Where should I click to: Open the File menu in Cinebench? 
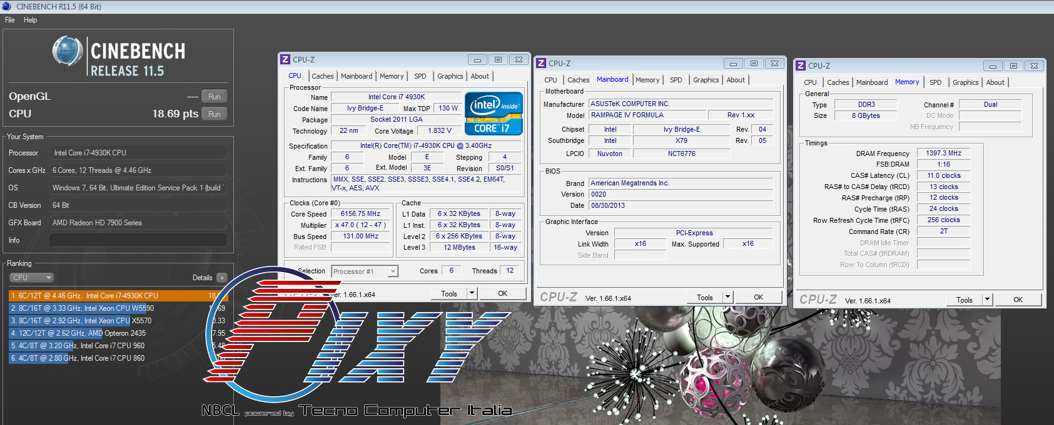[x=9, y=20]
